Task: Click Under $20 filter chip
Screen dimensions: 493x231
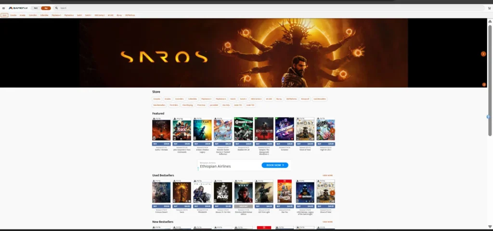Action: [250, 105]
